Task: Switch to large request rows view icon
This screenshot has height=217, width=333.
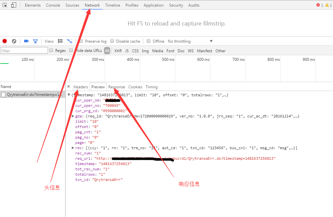Action: point(60,41)
